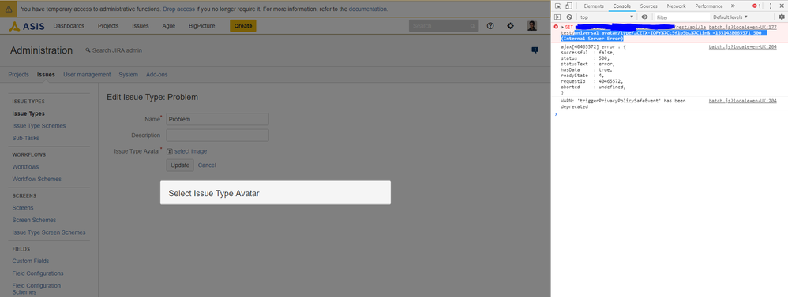Toggle the device toolbar icon in DevTools
The height and width of the screenshot is (297, 788).
point(568,6)
